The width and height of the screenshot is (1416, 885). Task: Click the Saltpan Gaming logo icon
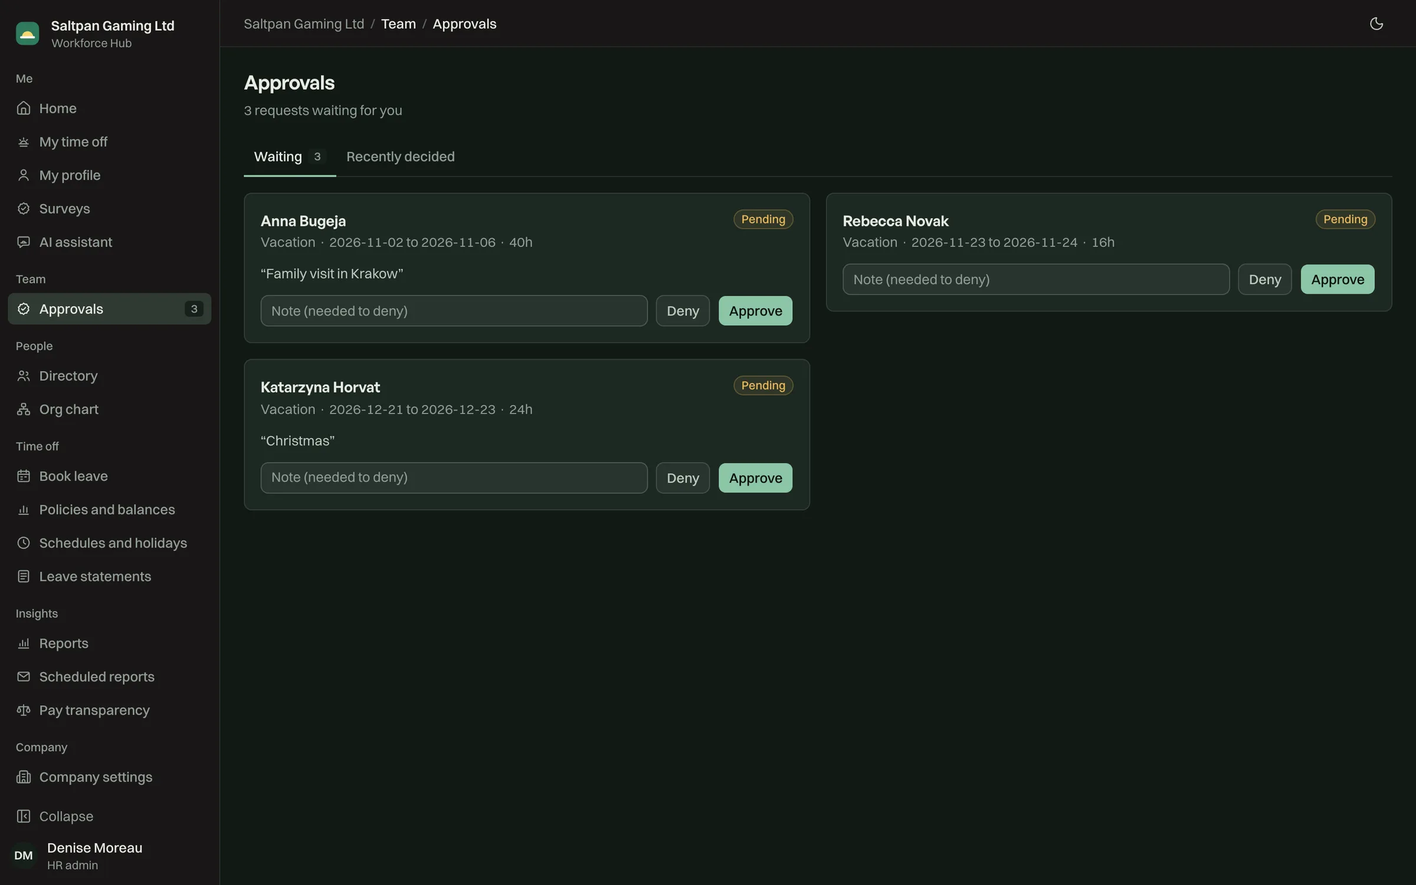[x=27, y=34]
